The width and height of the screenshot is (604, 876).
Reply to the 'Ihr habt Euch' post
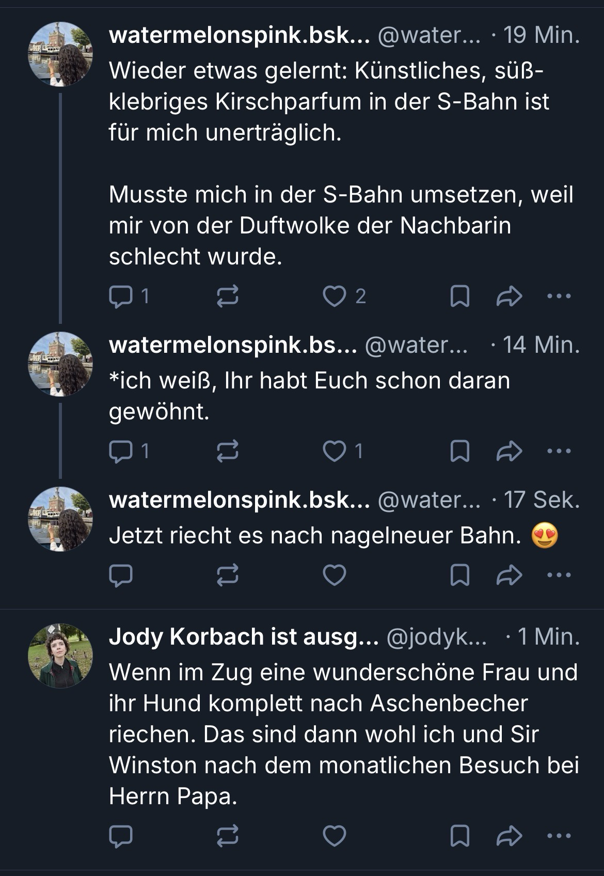pyautogui.click(x=122, y=451)
